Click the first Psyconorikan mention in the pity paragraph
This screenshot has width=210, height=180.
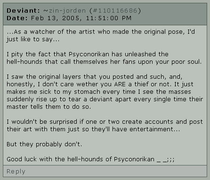(x=89, y=54)
